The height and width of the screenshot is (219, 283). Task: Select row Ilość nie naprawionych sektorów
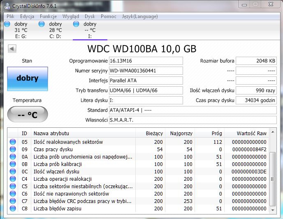click(138, 194)
